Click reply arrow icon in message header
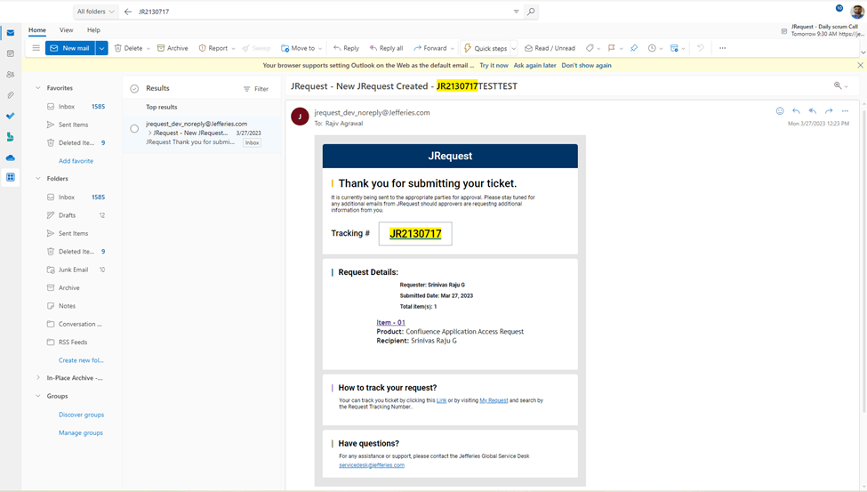Screen dimensions: 867x492 click(796, 111)
